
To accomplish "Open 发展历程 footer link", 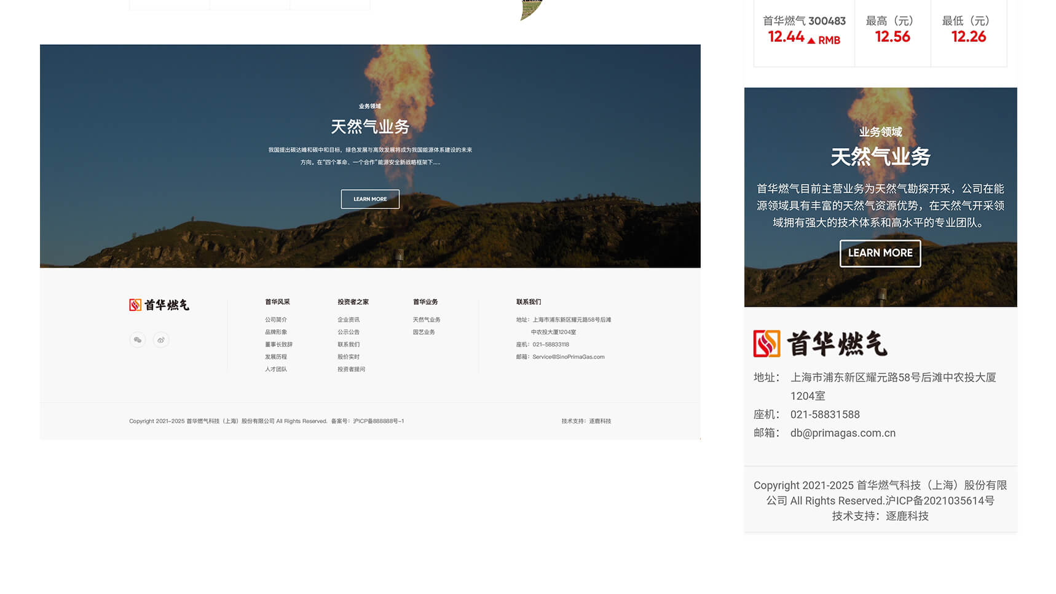I will tap(276, 356).
